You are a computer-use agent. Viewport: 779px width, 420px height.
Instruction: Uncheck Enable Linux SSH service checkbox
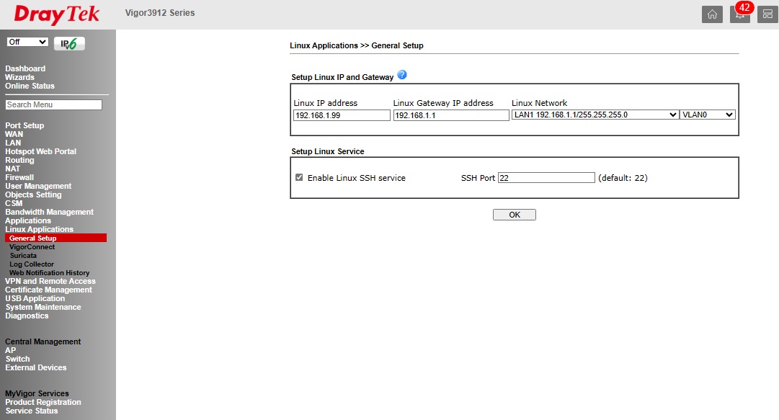pos(299,178)
